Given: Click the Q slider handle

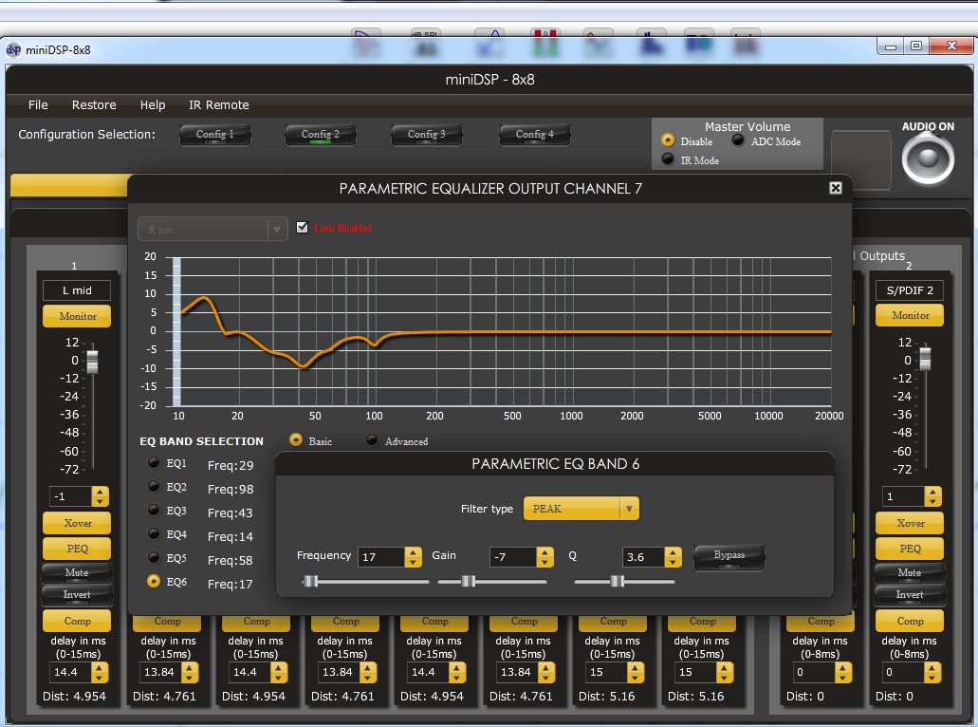Looking at the screenshot, I should point(617,582).
